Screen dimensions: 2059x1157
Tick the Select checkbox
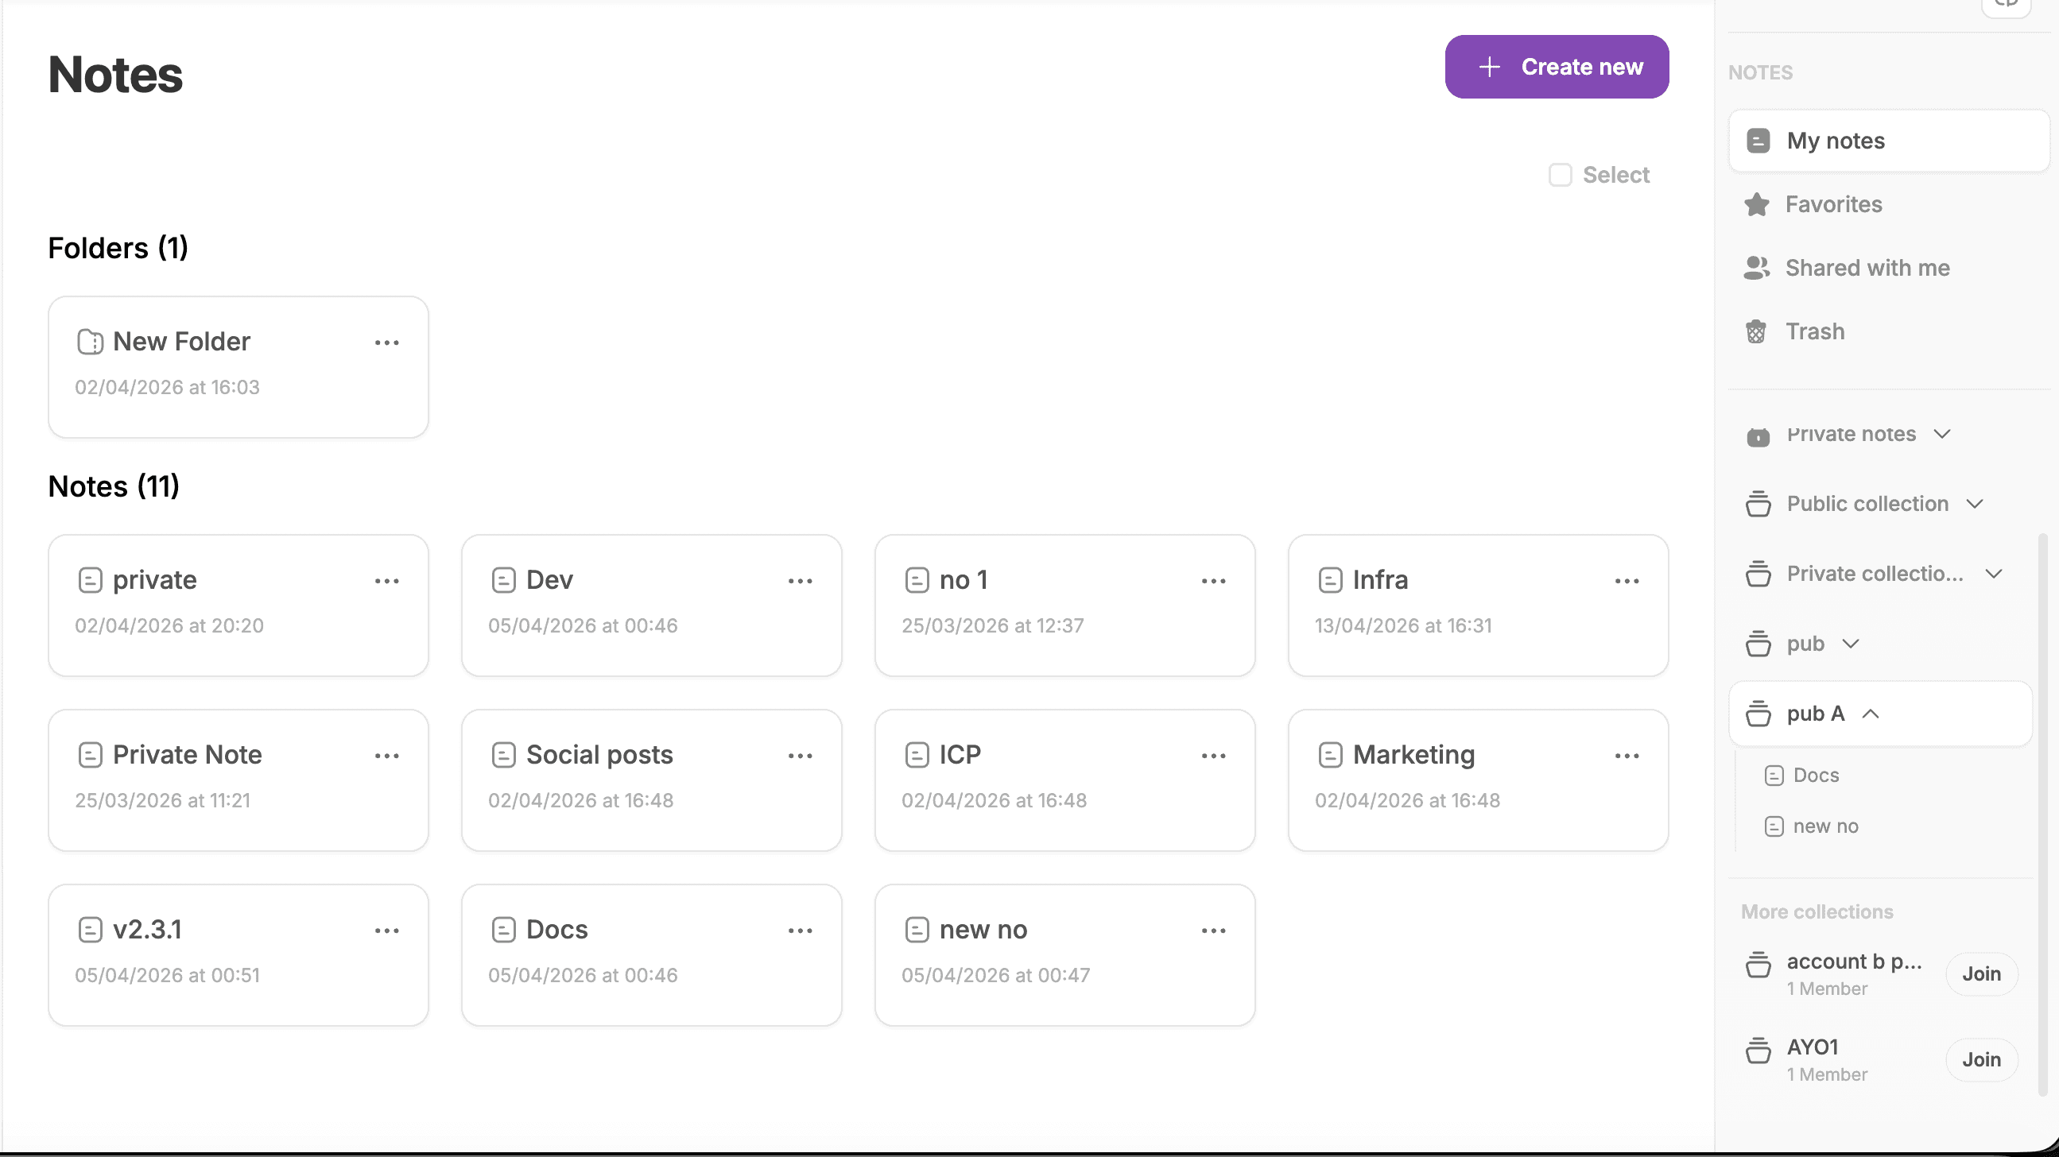1561,175
